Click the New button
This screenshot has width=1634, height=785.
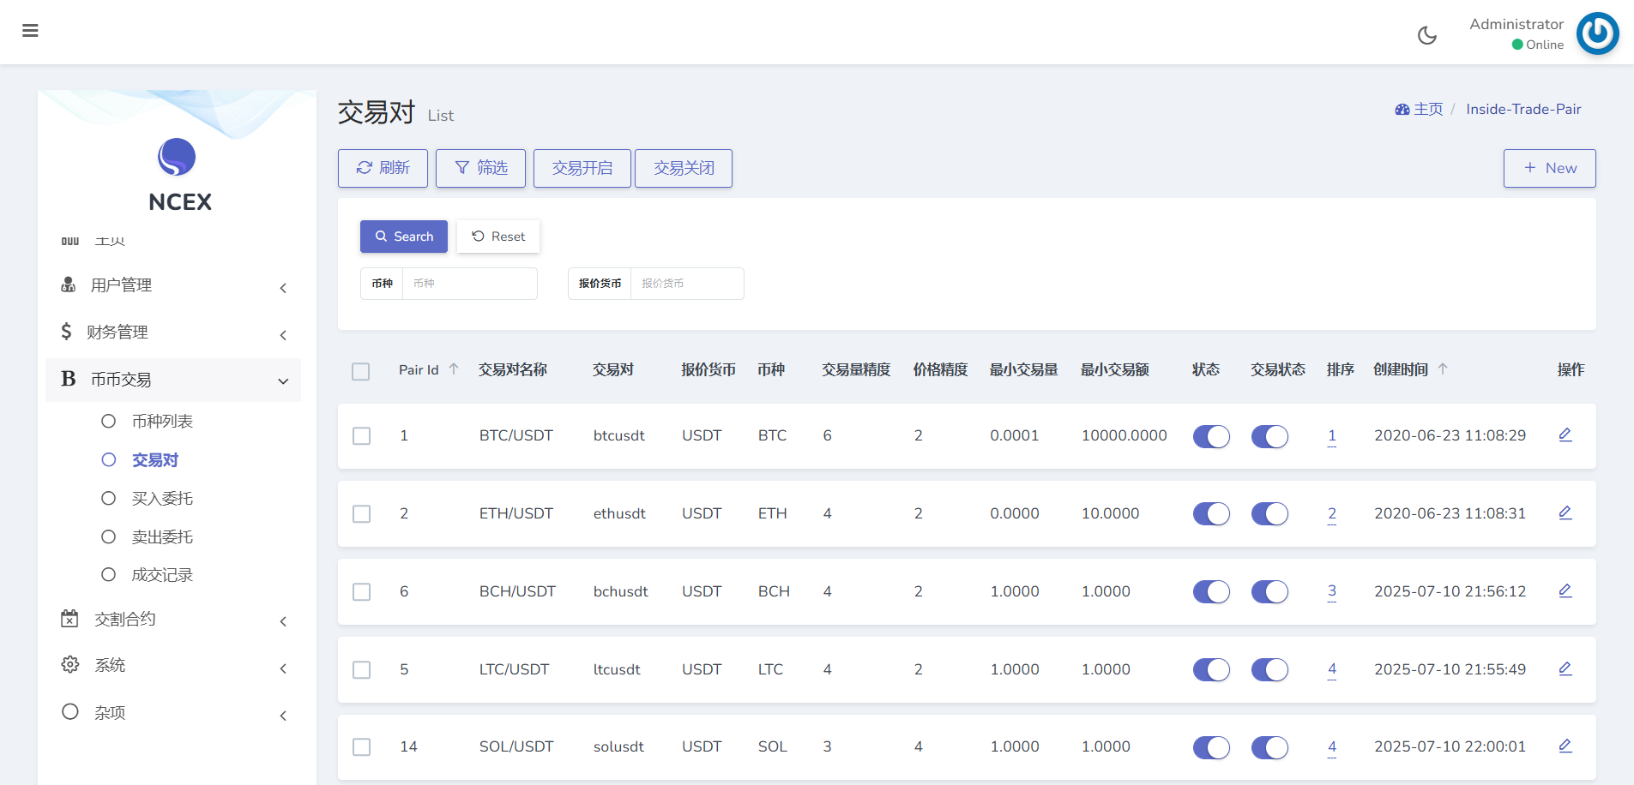point(1549,168)
